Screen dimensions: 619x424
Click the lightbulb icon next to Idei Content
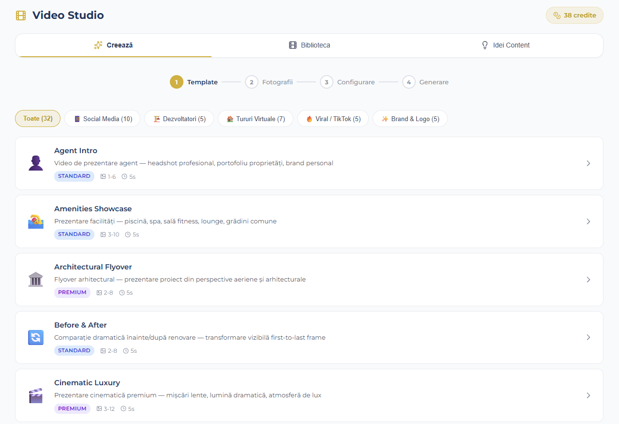coord(484,45)
